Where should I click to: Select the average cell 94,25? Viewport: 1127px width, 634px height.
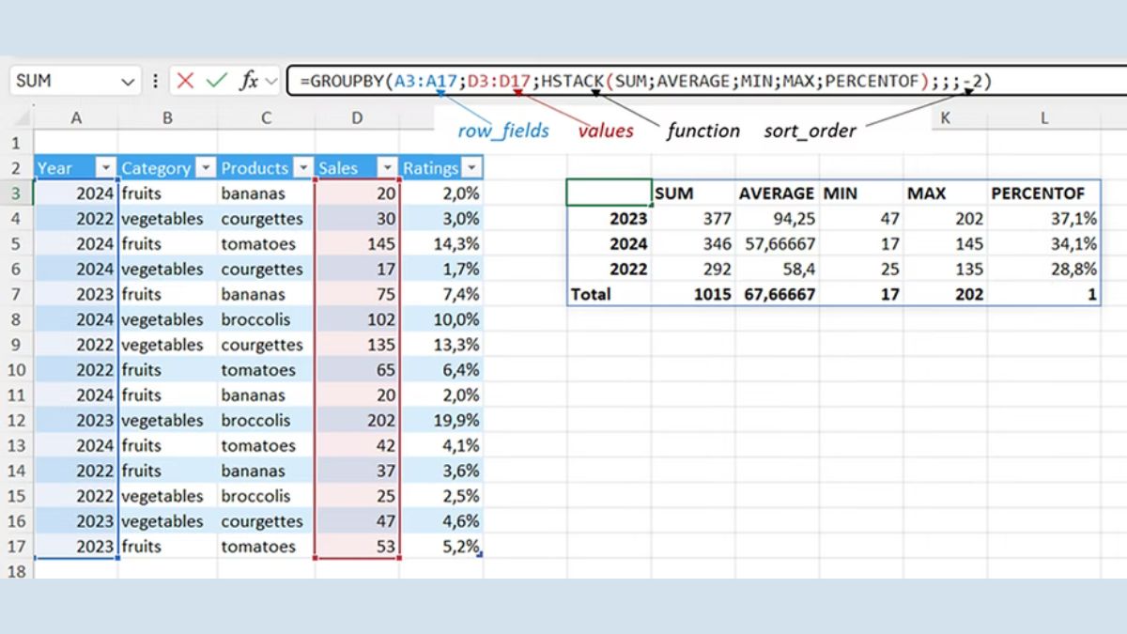coord(777,219)
